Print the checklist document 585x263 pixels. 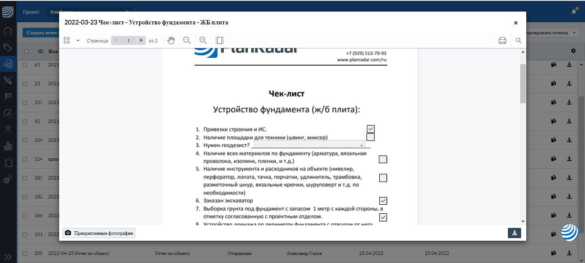502,41
